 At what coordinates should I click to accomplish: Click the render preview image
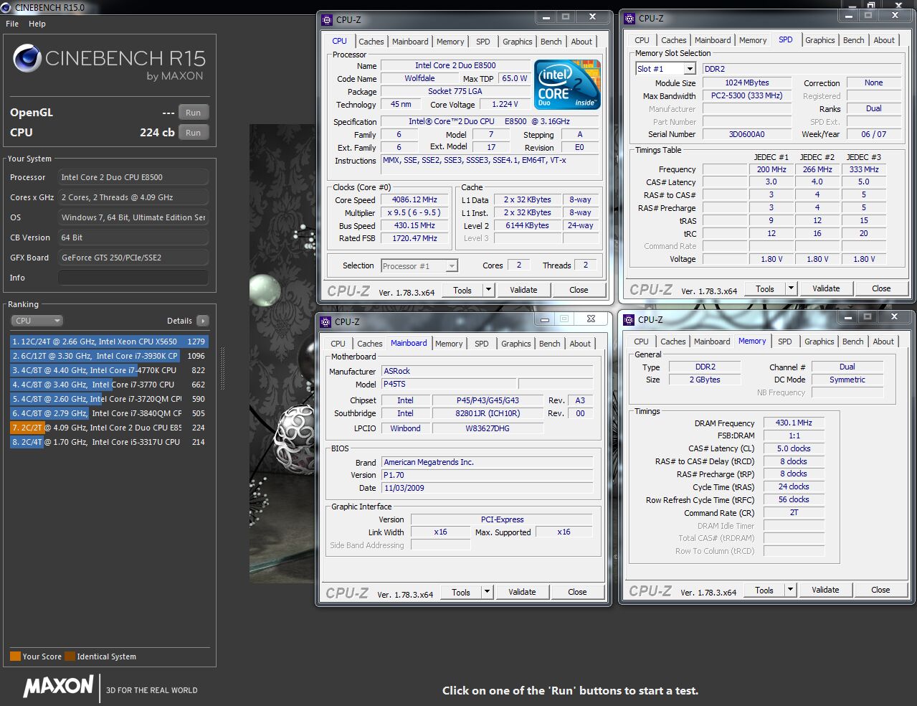point(282,354)
